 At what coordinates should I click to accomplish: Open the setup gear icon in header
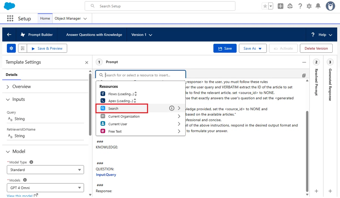pyautogui.click(x=309, y=6)
